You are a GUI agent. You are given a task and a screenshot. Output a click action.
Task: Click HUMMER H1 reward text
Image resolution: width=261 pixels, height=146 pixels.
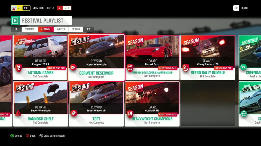152,111
